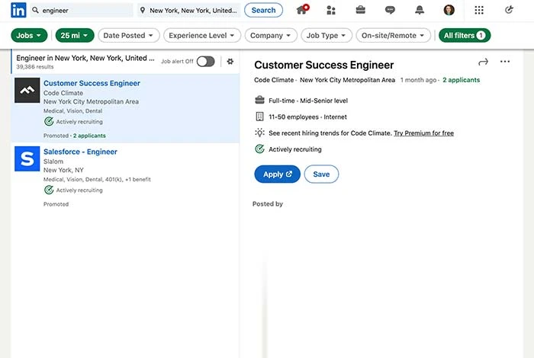The height and width of the screenshot is (358, 534).
Task: Share the Customer Success Engineer job
Action: pos(483,62)
